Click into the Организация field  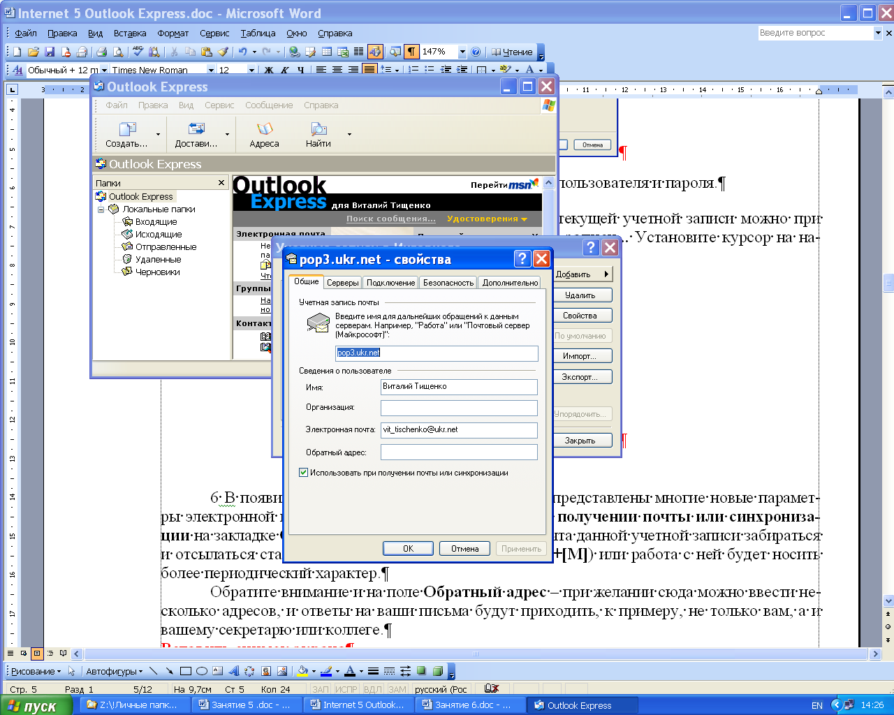click(x=459, y=408)
